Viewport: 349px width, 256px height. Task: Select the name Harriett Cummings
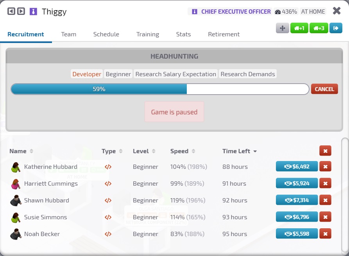51,184
